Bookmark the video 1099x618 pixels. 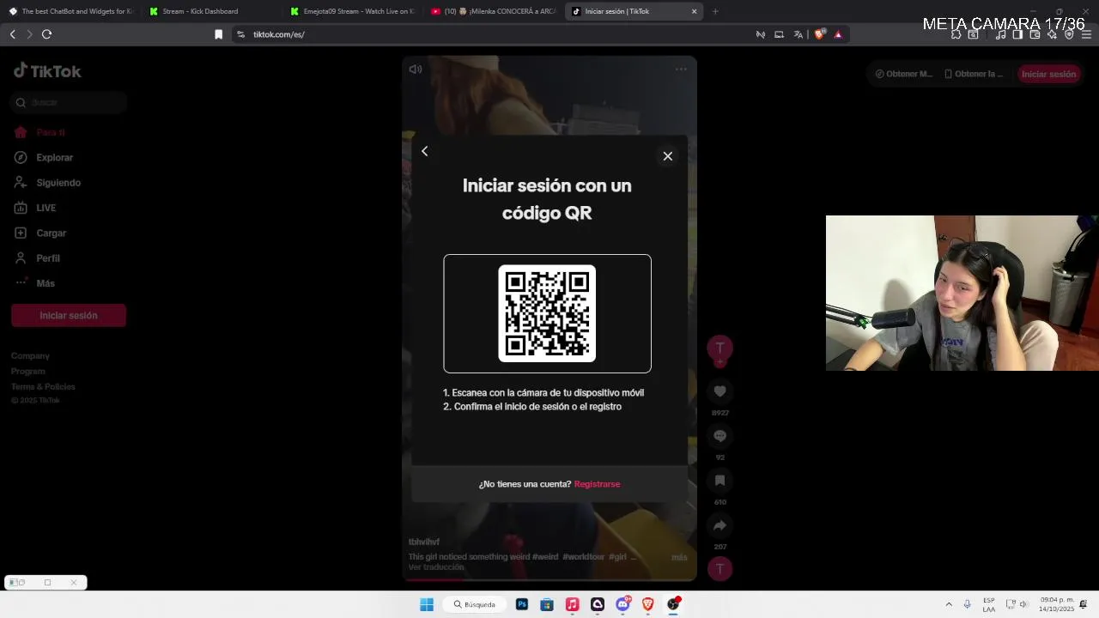pos(720,481)
